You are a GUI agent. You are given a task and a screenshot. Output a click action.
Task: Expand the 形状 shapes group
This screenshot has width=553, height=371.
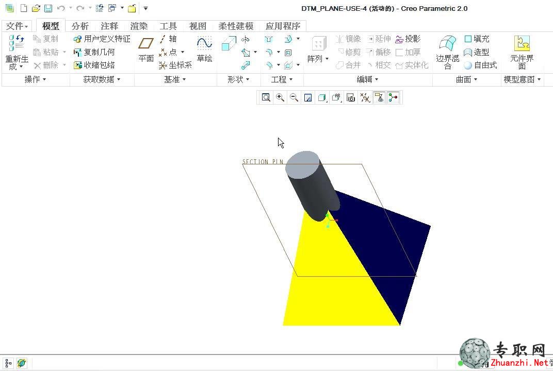(238, 80)
